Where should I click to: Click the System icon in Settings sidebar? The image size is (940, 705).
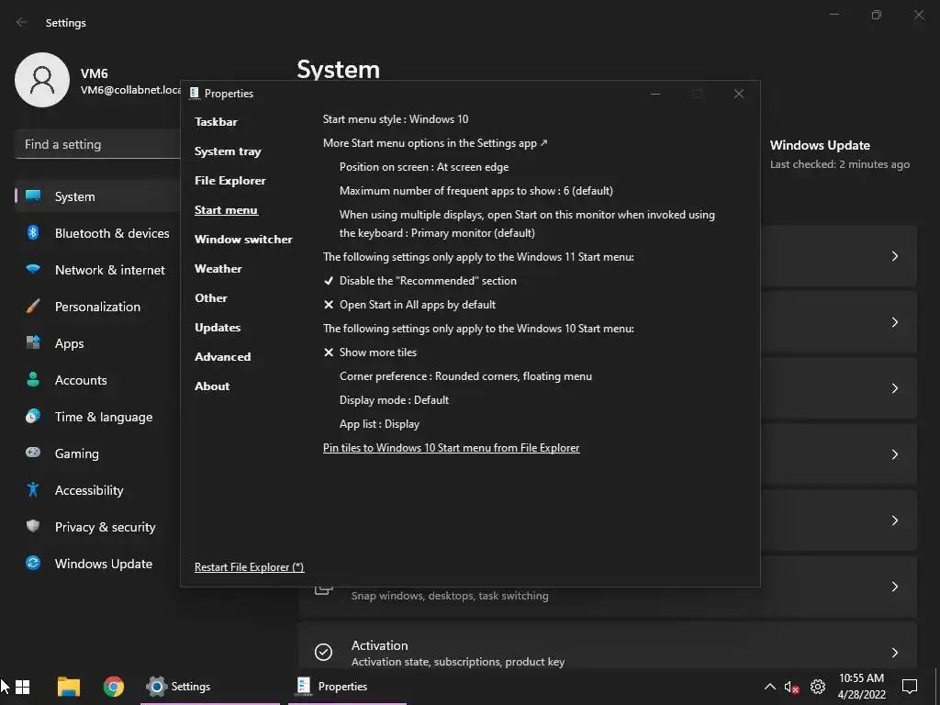pyautogui.click(x=33, y=196)
